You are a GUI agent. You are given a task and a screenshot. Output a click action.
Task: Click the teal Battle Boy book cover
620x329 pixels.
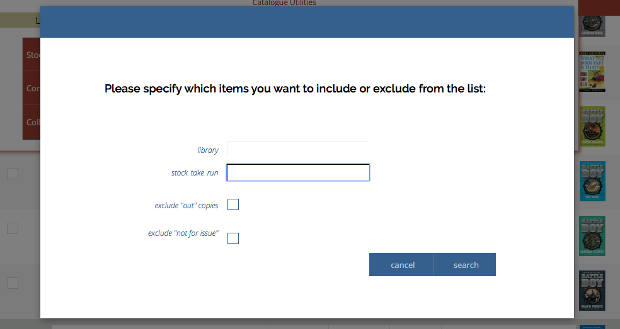pyautogui.click(x=592, y=236)
